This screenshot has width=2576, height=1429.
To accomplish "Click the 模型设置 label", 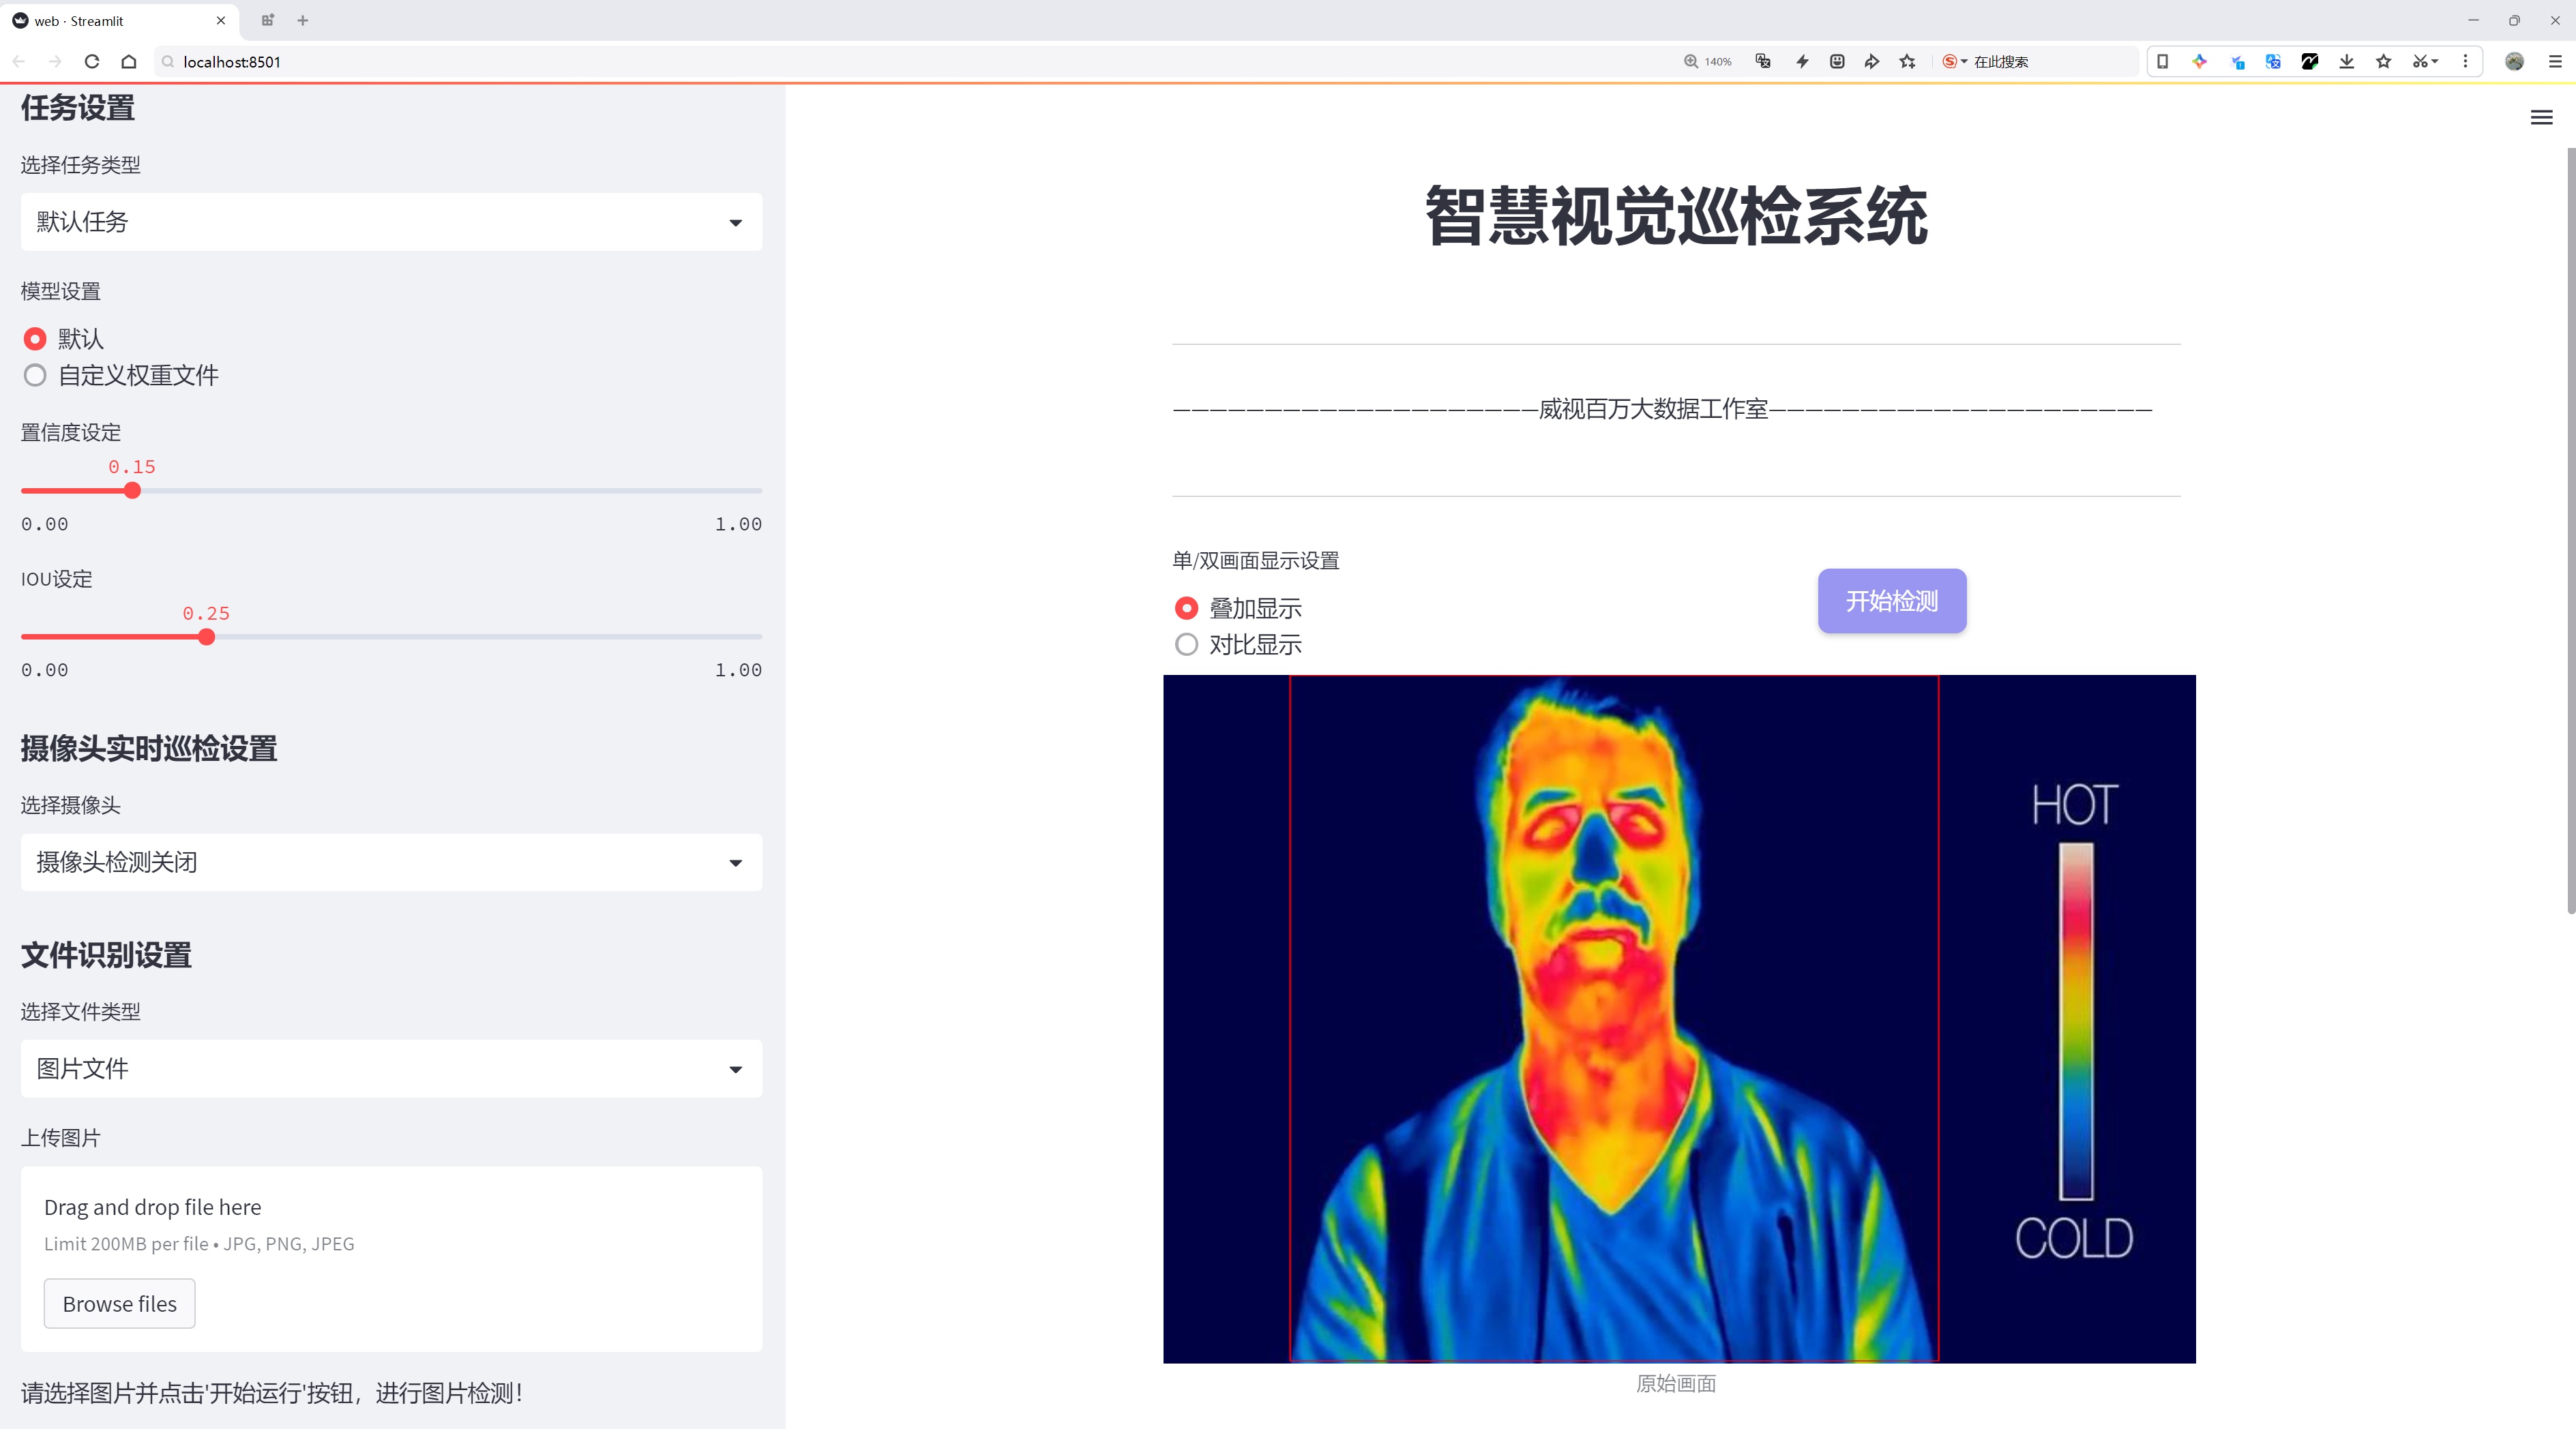I will click(61, 292).
